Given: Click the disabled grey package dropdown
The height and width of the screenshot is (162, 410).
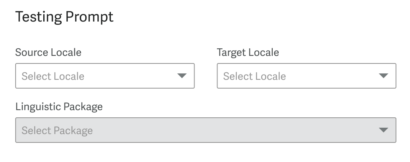Looking at the screenshot, I should tap(205, 130).
